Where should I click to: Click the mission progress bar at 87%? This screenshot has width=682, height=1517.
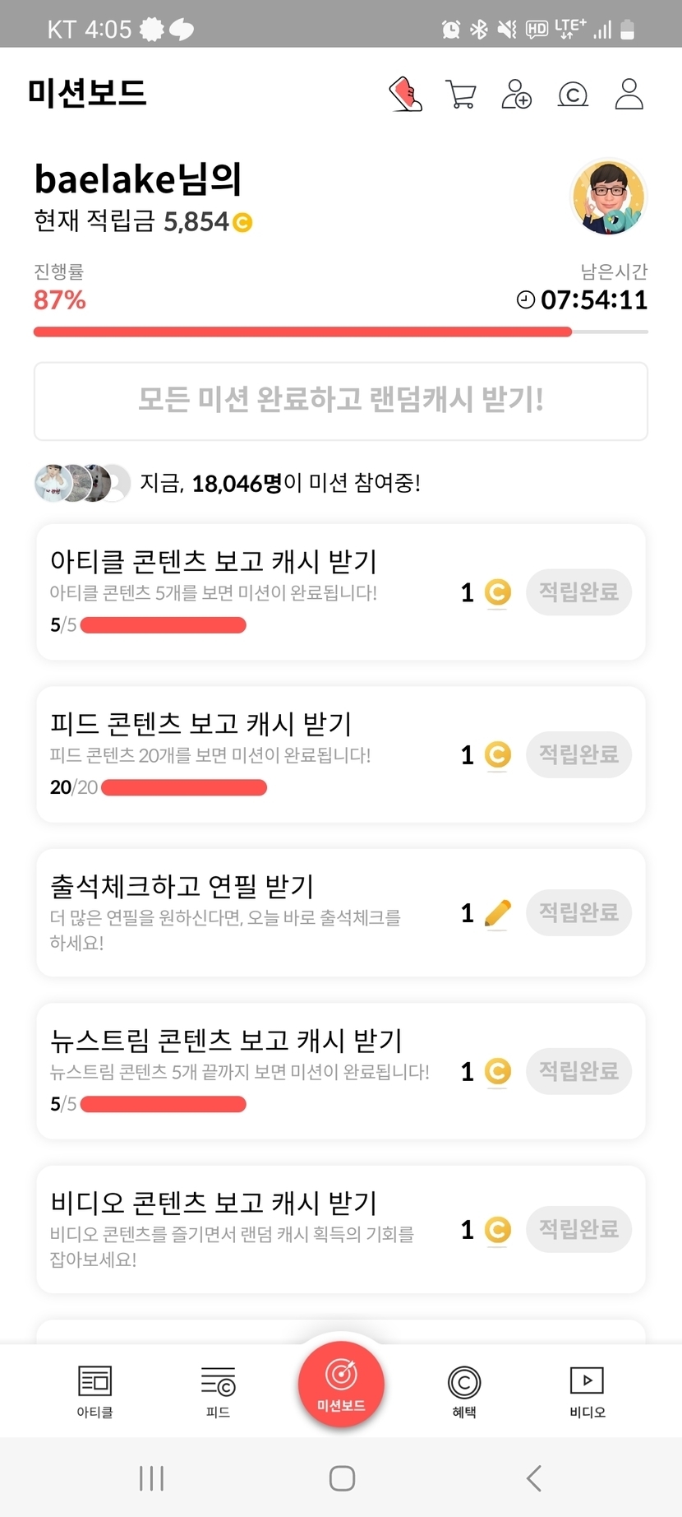click(340, 332)
